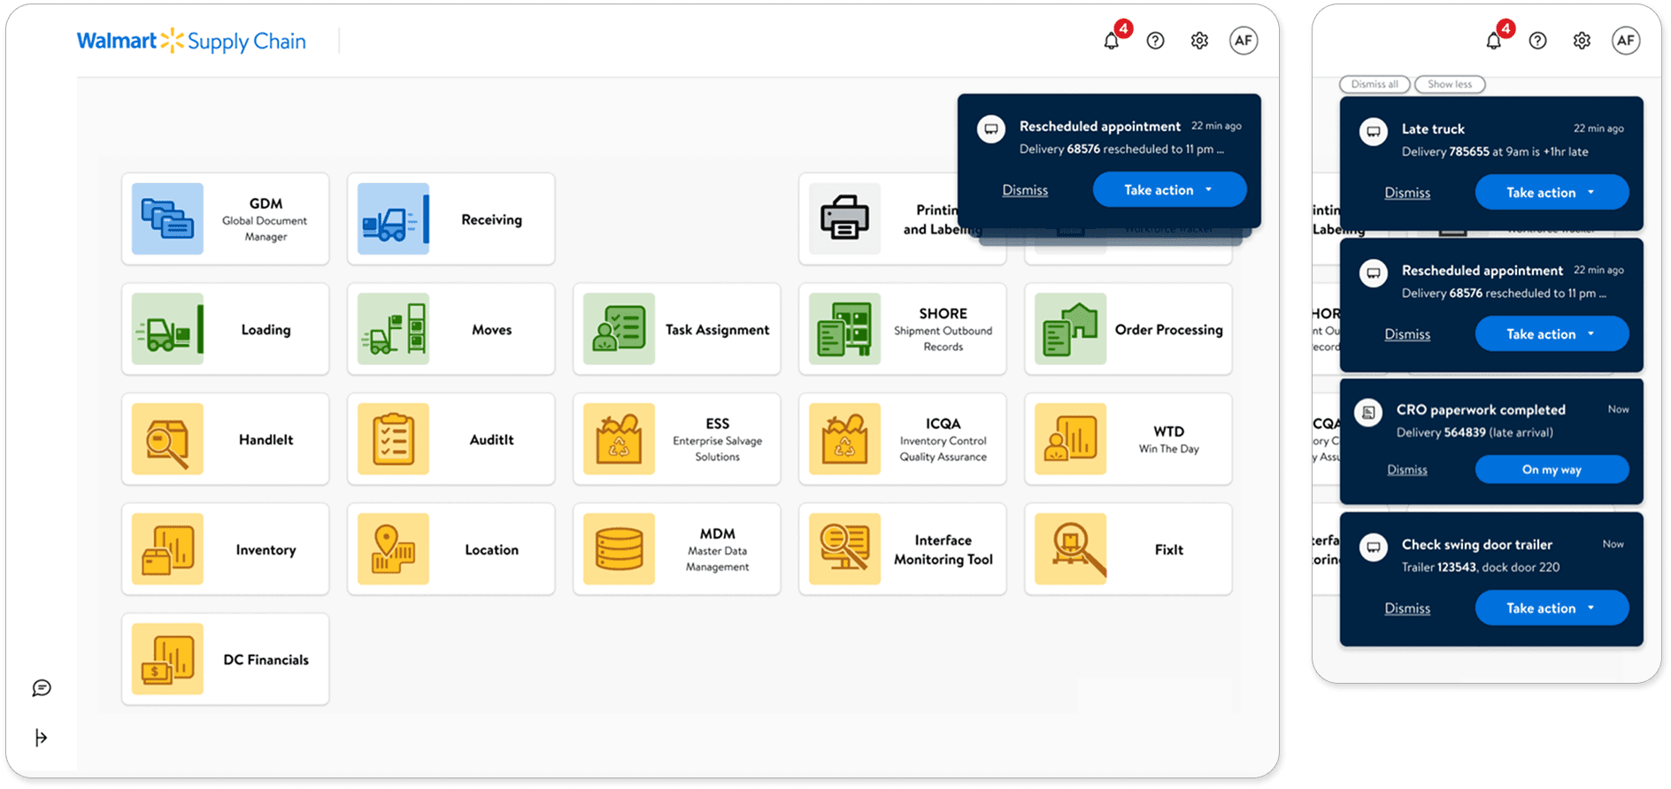Viewport: 1671px width, 789px height.
Task: Dismiss the Late truck notification
Action: pos(1407,193)
